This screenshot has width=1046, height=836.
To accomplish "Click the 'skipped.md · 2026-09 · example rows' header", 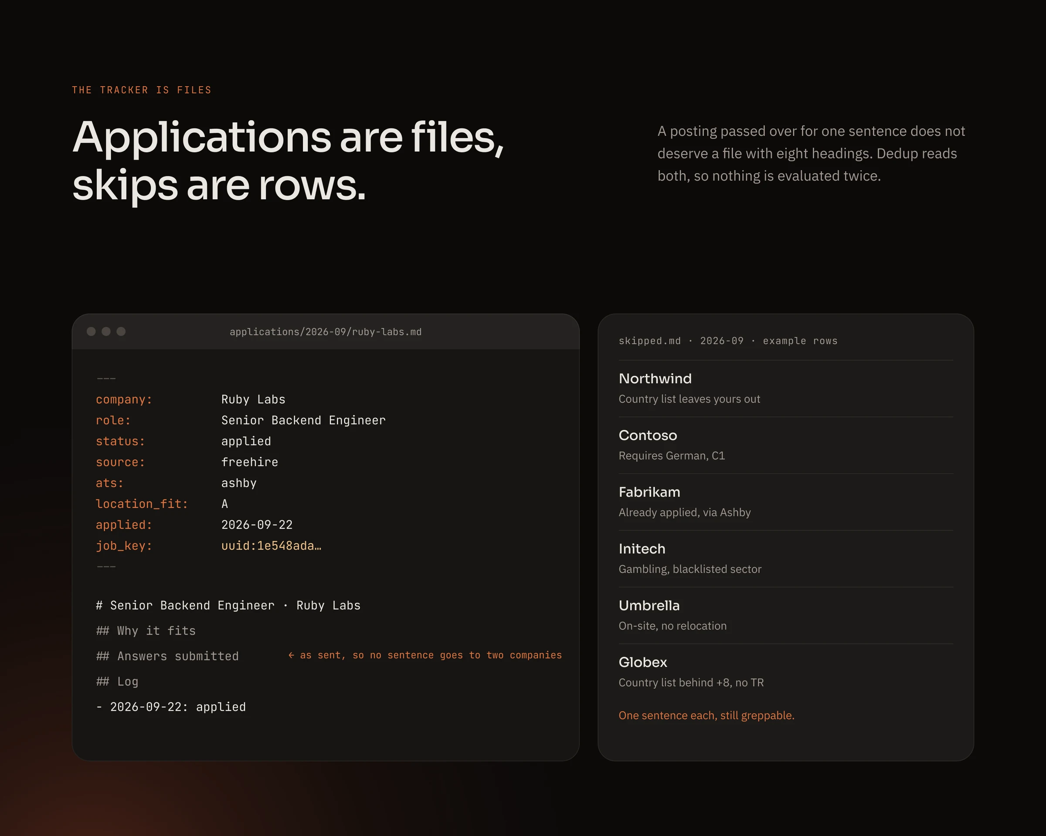I will (x=728, y=341).
